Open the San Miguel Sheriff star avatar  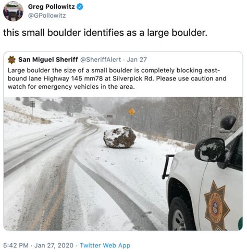pos(11,60)
